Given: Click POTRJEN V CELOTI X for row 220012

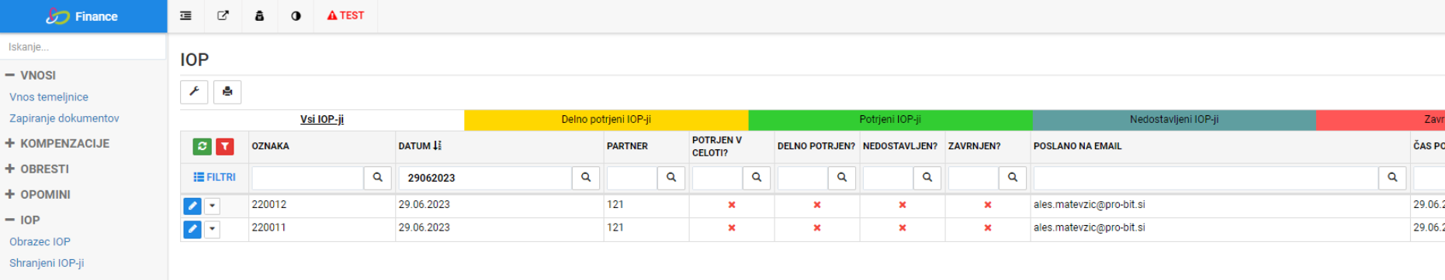Looking at the screenshot, I should click(732, 205).
